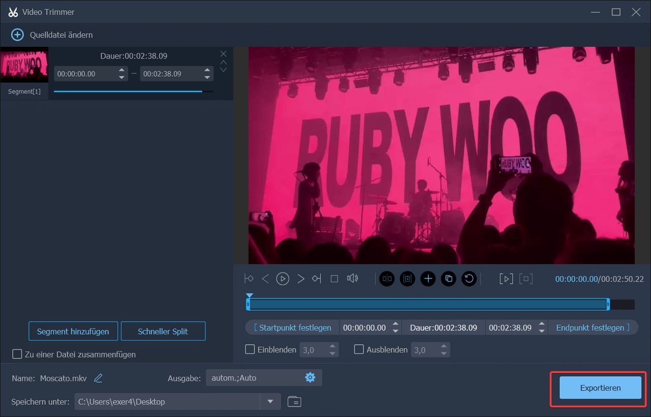
Task: Increase the Einblenden duration
Action: point(333,346)
